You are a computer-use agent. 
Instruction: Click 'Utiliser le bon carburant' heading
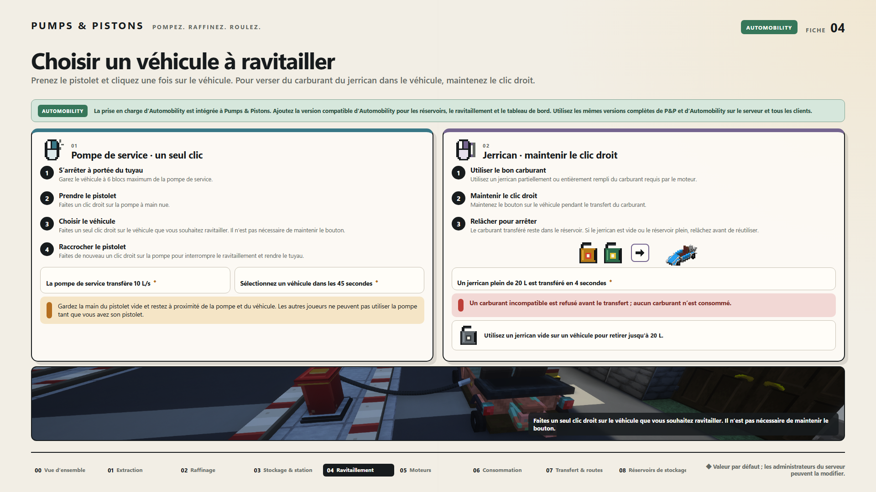coord(508,170)
